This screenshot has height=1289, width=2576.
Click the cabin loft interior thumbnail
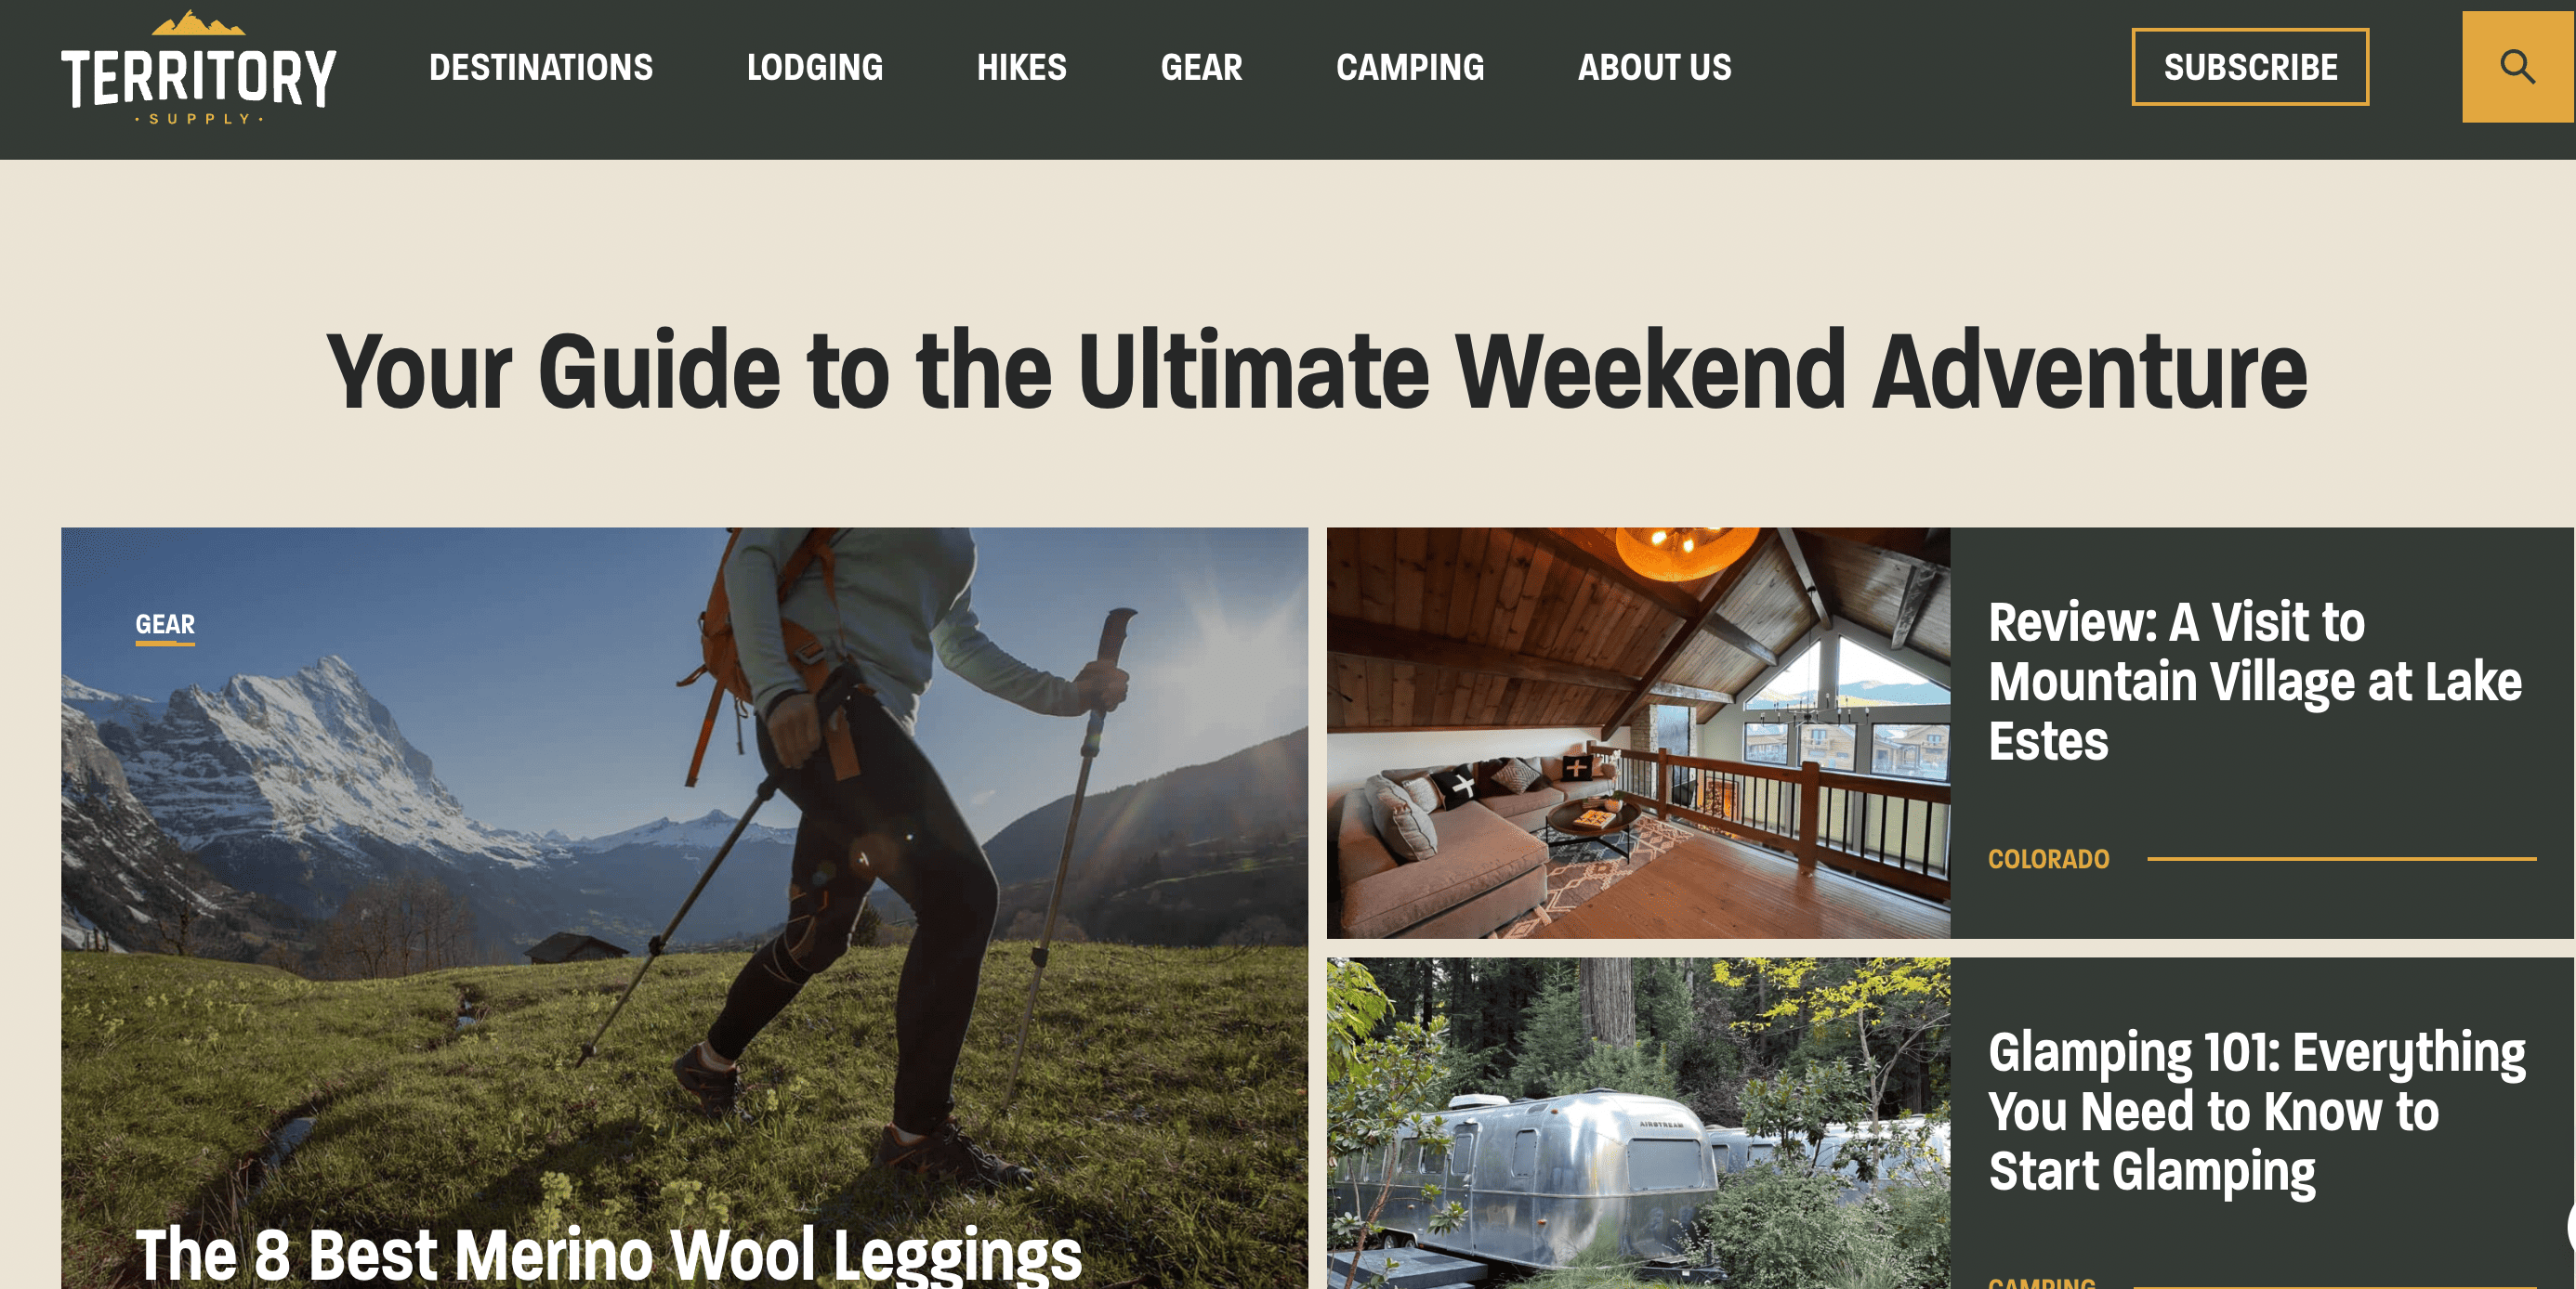coord(1638,733)
